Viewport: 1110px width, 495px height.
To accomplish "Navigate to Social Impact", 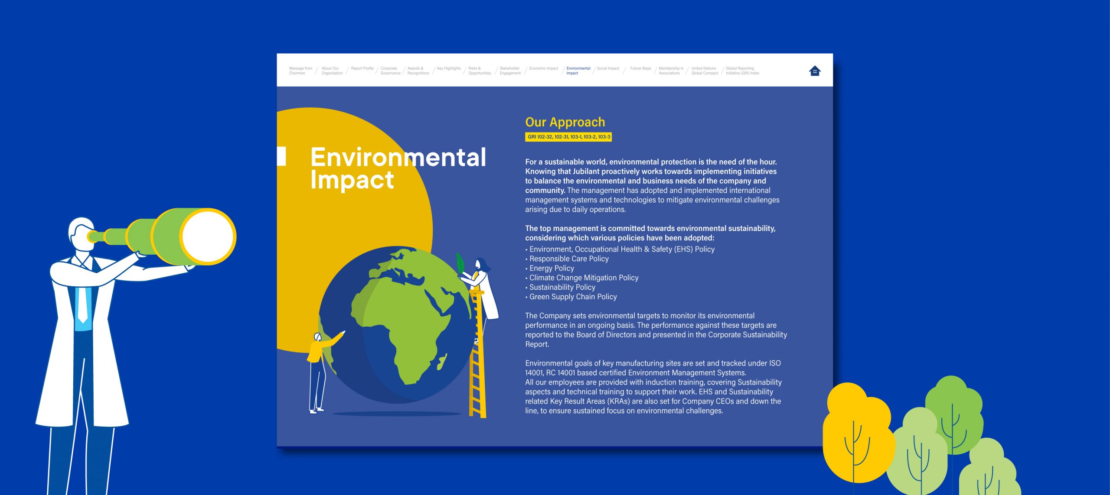I will pyautogui.click(x=608, y=68).
